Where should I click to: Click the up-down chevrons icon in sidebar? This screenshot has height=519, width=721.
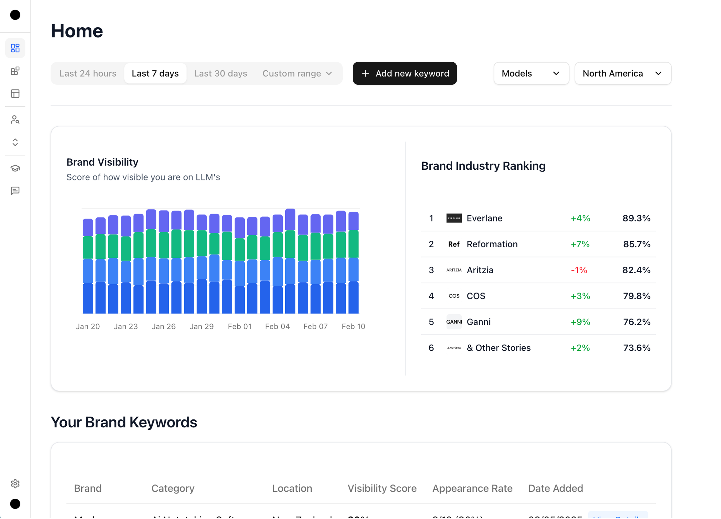(x=15, y=142)
